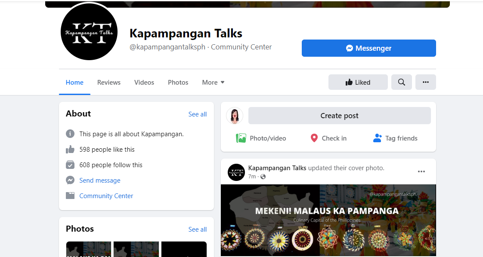The image size is (483, 257).
Task: Click Community Center label under page title
Action: pyautogui.click(x=241, y=47)
